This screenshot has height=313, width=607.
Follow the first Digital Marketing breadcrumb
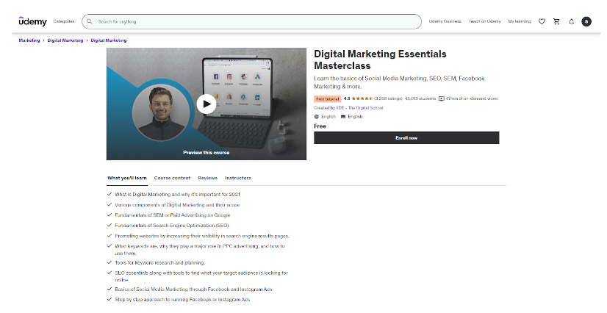[x=65, y=40]
